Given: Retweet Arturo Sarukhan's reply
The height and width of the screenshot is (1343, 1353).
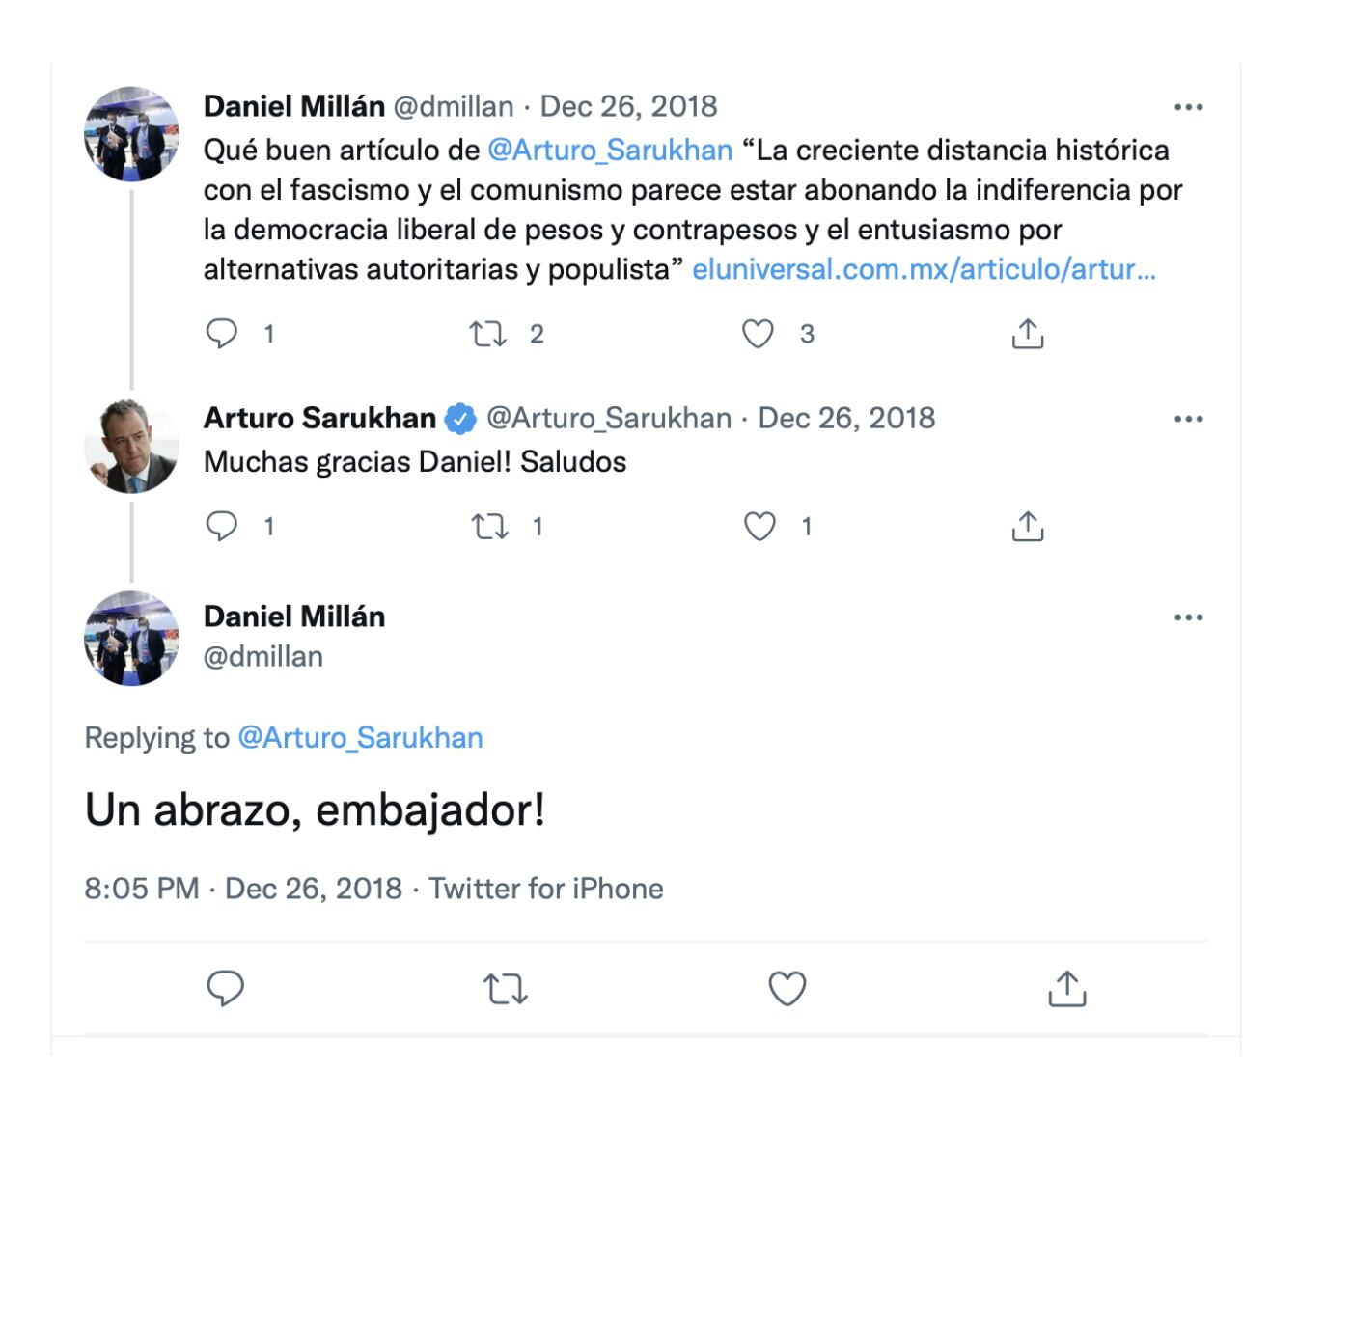Looking at the screenshot, I should pos(489,526).
